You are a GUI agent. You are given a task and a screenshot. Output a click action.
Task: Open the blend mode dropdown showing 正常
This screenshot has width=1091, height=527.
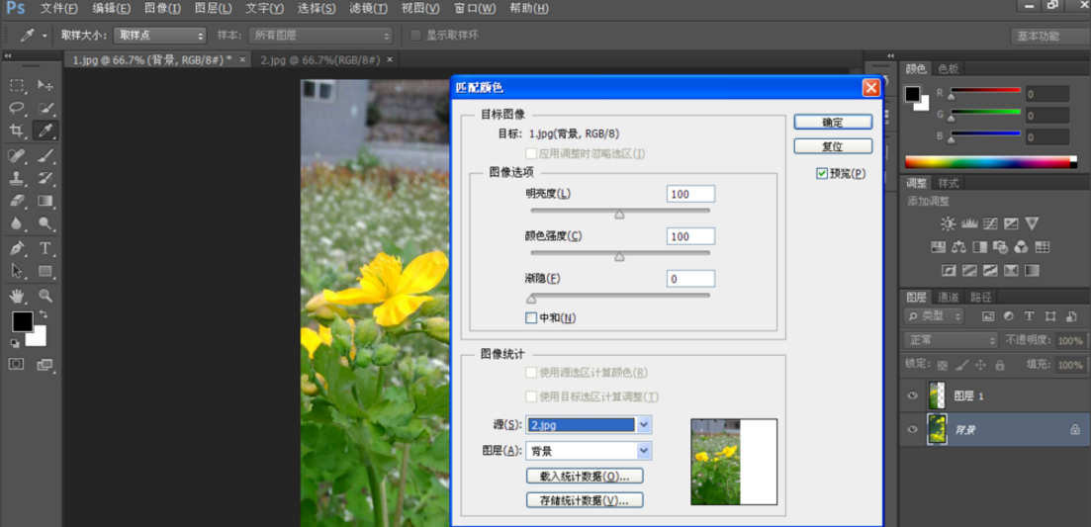[952, 340]
